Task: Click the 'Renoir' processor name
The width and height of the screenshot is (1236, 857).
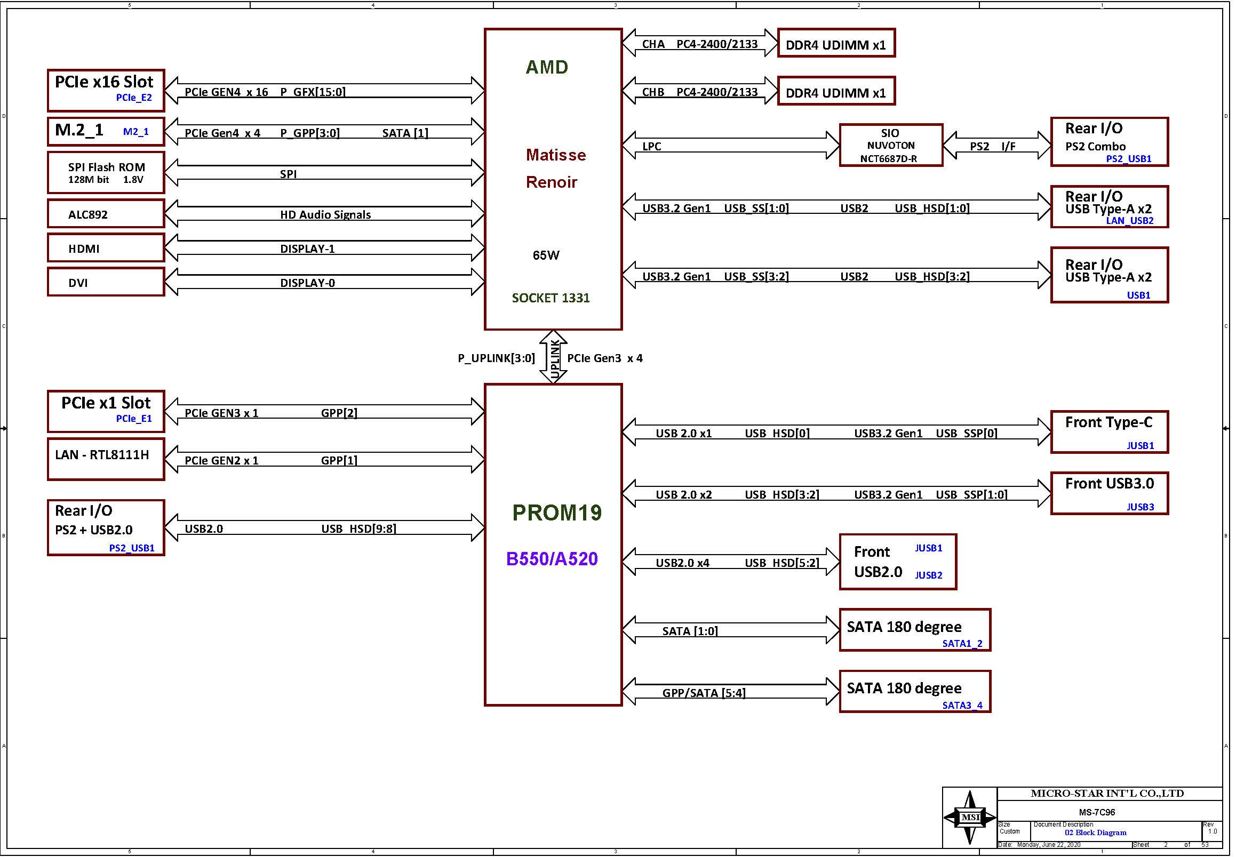Action: tap(552, 182)
